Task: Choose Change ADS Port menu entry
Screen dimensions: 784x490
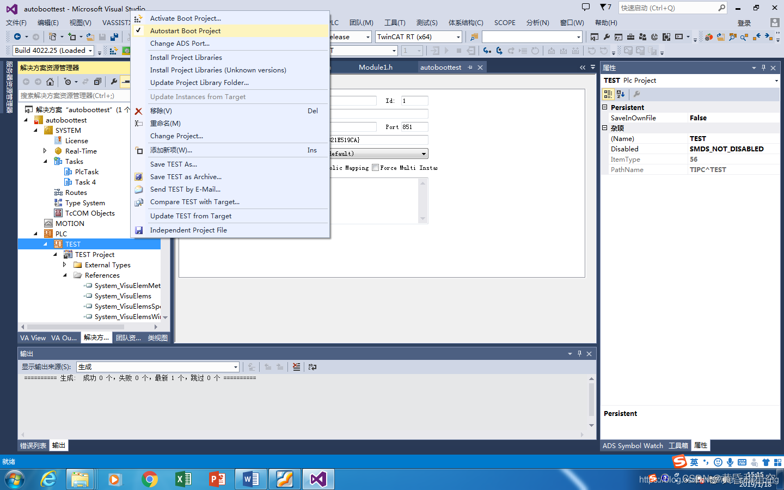Action: pos(231,44)
